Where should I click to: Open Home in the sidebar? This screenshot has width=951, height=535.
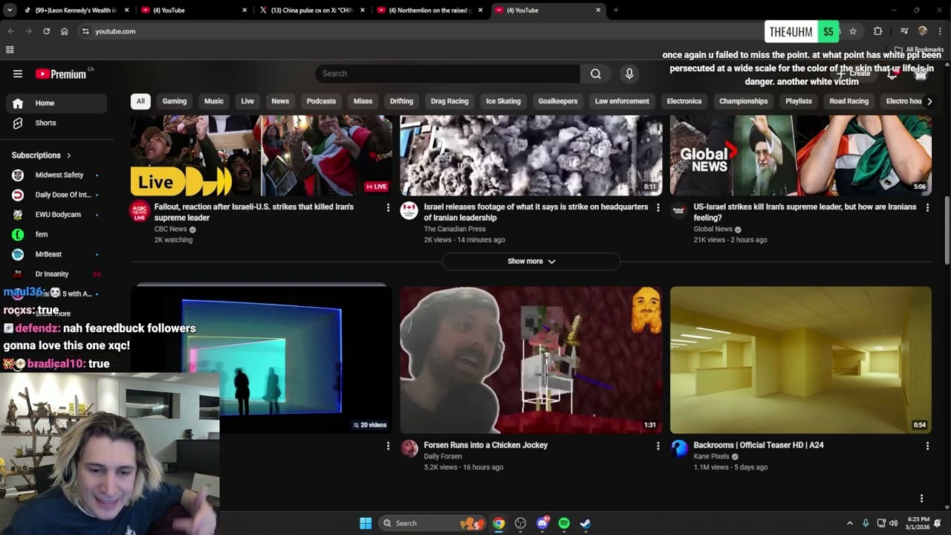56,103
